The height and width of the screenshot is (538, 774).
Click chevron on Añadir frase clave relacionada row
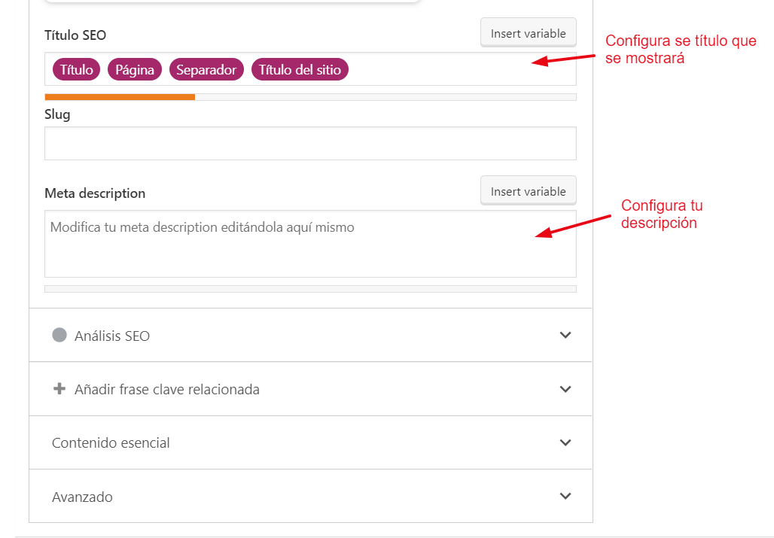coord(565,389)
